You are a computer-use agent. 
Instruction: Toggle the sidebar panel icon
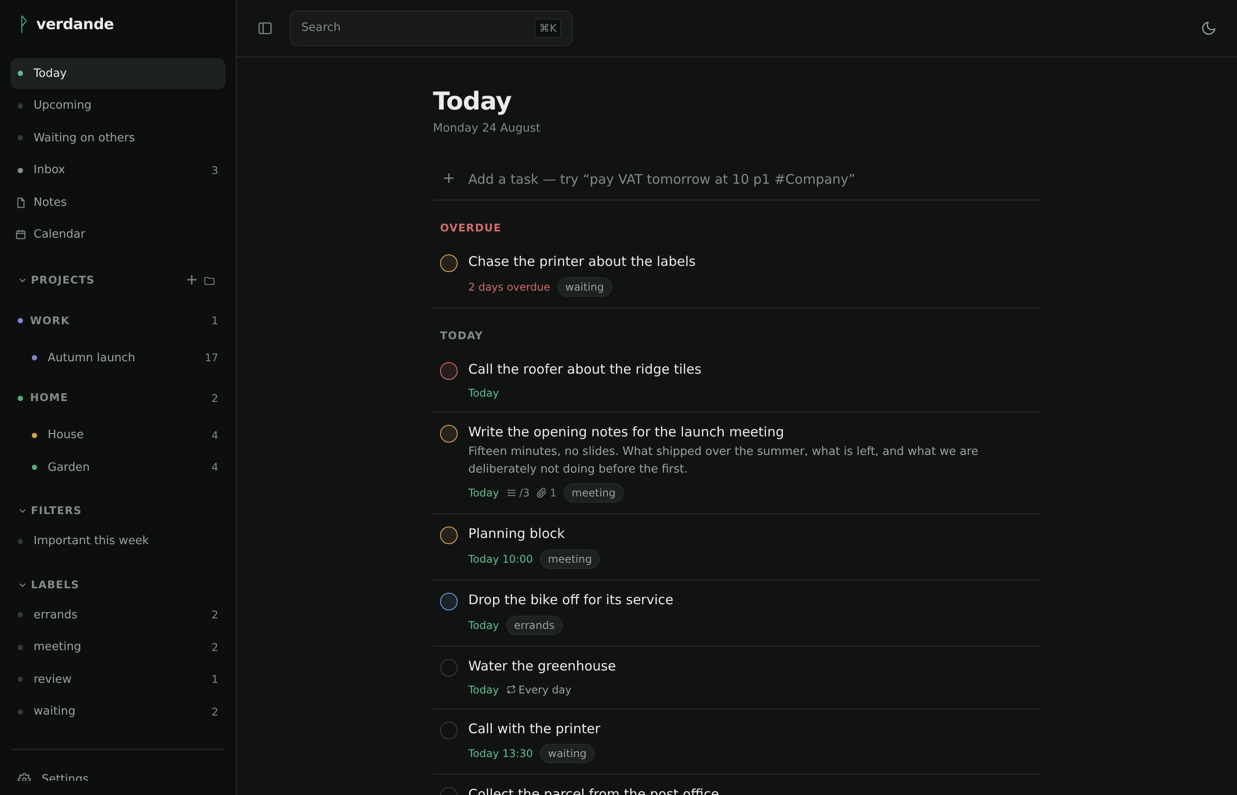[265, 28]
